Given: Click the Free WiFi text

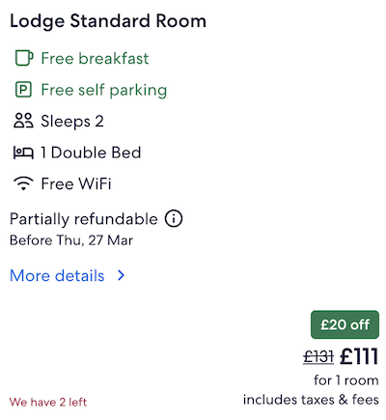Looking at the screenshot, I should 76,184.
